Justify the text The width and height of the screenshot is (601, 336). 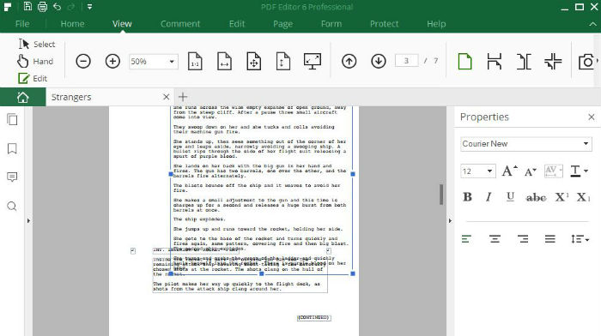click(x=550, y=239)
